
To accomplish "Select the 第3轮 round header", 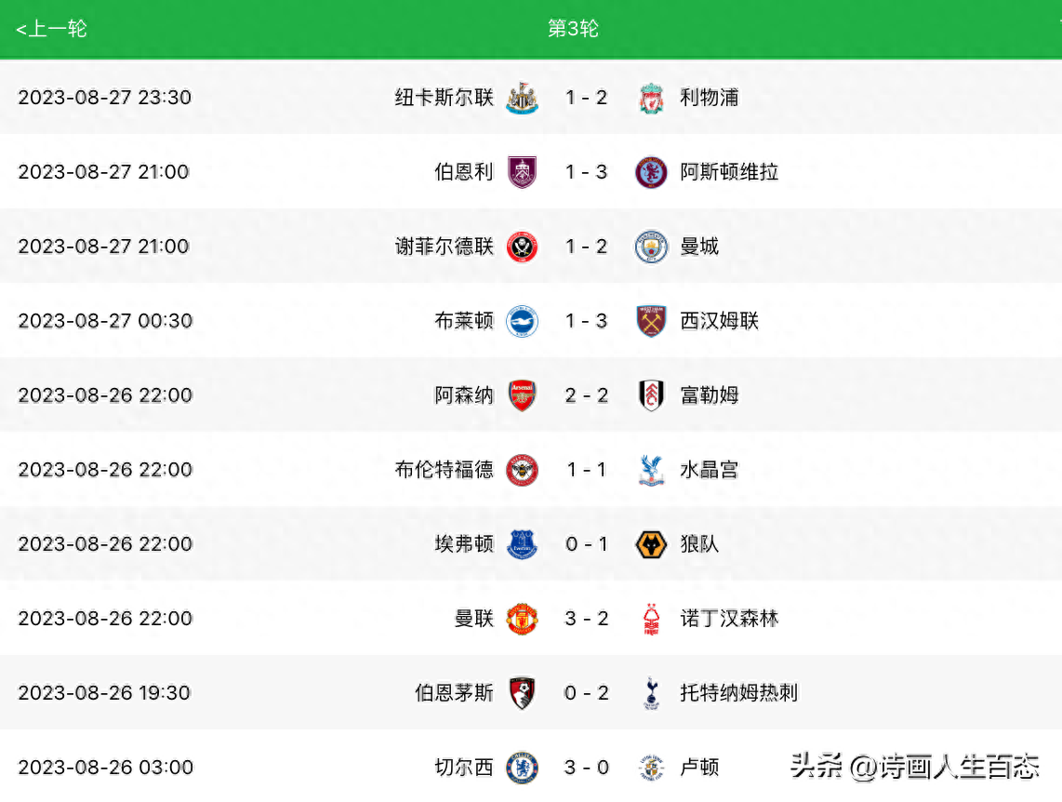I will pos(573,29).
